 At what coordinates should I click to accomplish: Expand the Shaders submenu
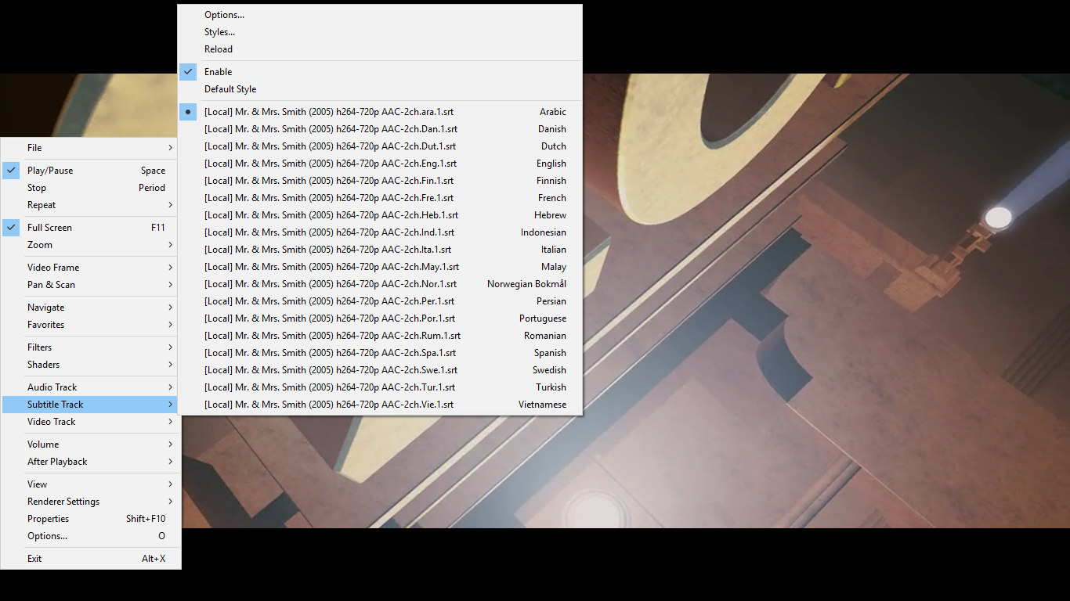pyautogui.click(x=90, y=365)
